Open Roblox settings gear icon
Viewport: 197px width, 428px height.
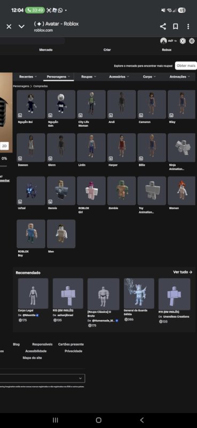(x=192, y=41)
